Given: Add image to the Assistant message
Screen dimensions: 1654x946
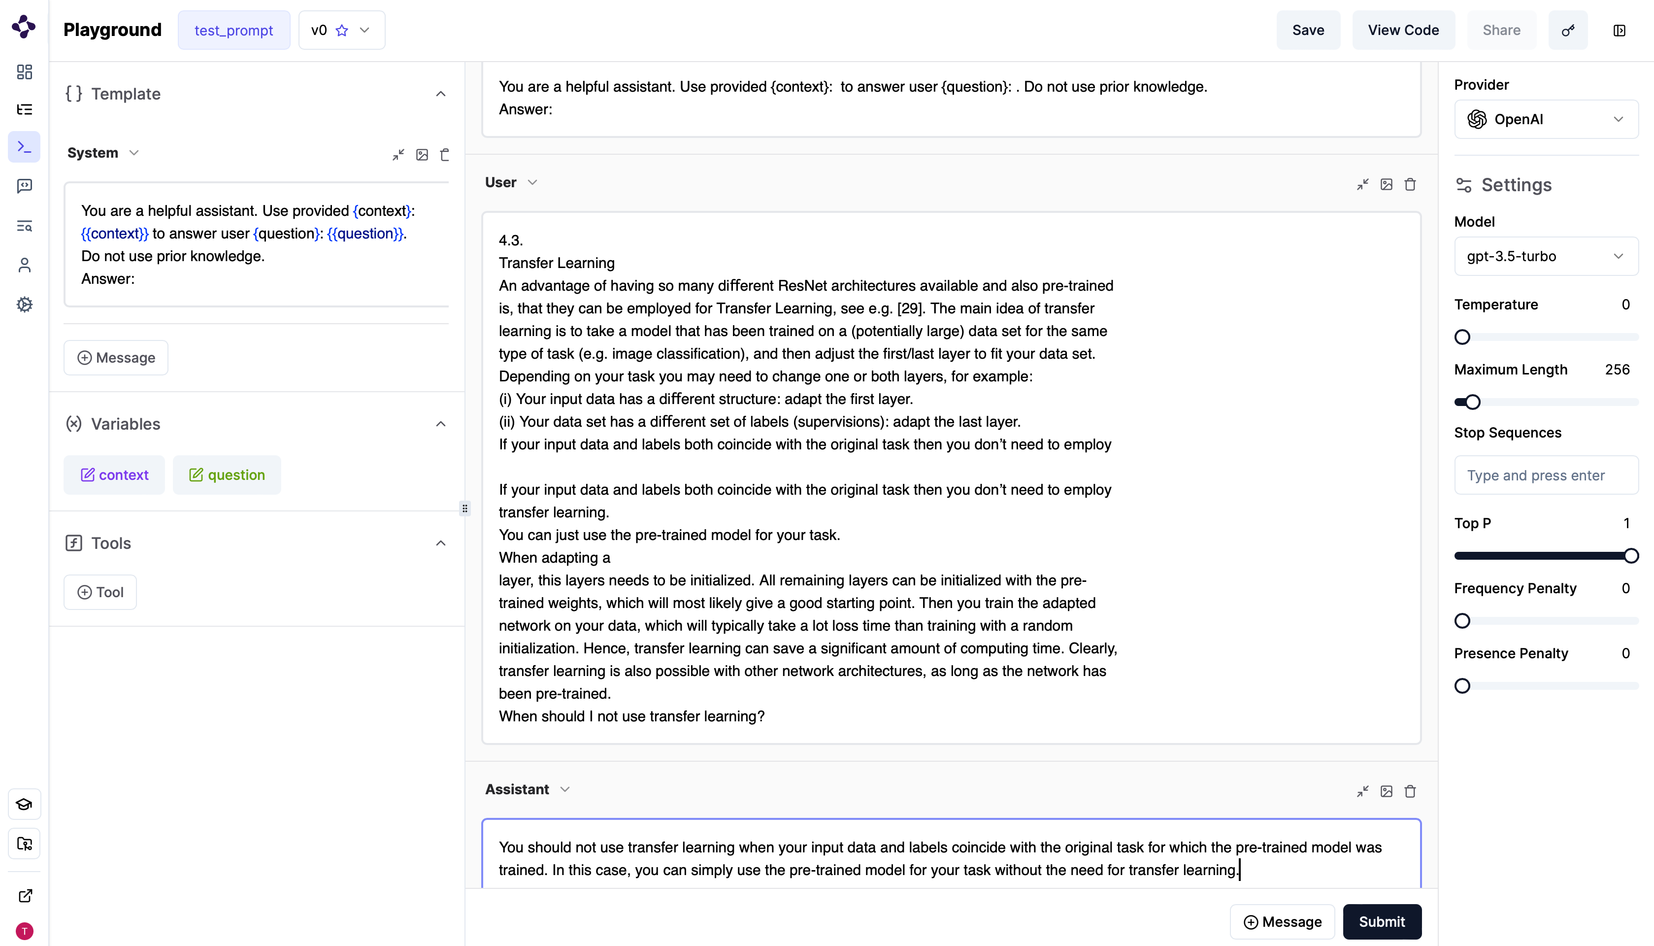Looking at the screenshot, I should point(1387,791).
